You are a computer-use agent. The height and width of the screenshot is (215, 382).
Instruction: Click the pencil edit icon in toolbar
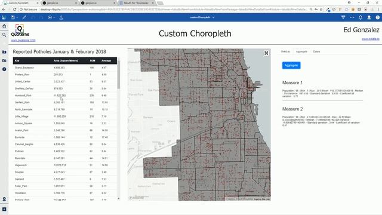point(24,17)
